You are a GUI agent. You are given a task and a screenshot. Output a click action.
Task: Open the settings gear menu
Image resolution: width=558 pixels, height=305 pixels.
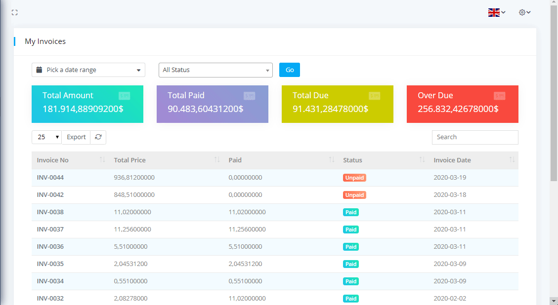(524, 12)
